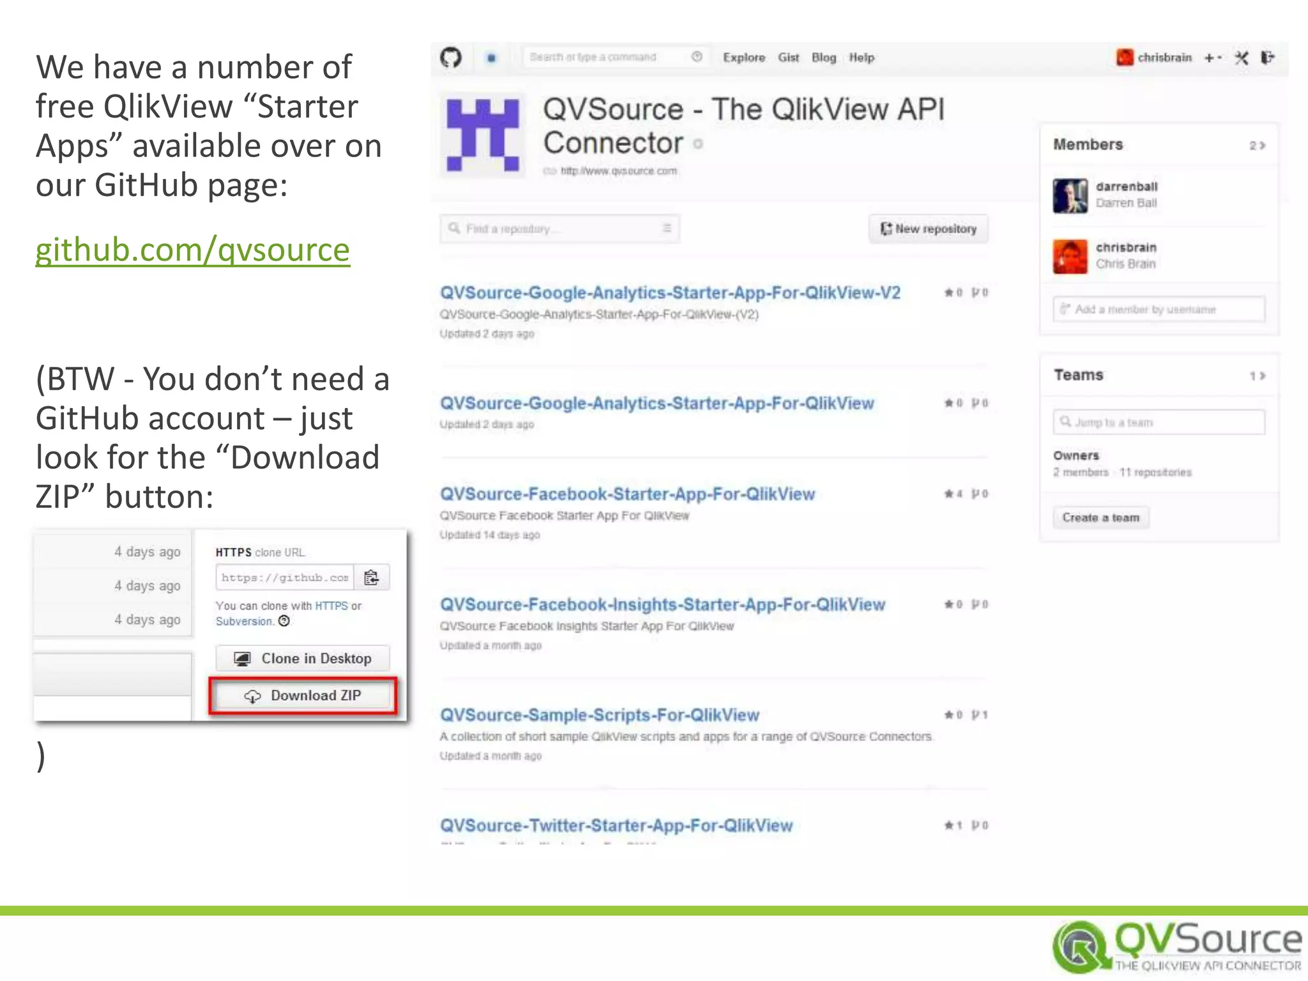Click the HTTPS clone URL text box
Viewport: 1308px width, 981px height.
click(x=285, y=577)
